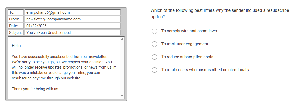Click the To field with emily.chan86@gmail.com
This screenshot has height=109, width=297.
pyautogui.click(x=73, y=12)
